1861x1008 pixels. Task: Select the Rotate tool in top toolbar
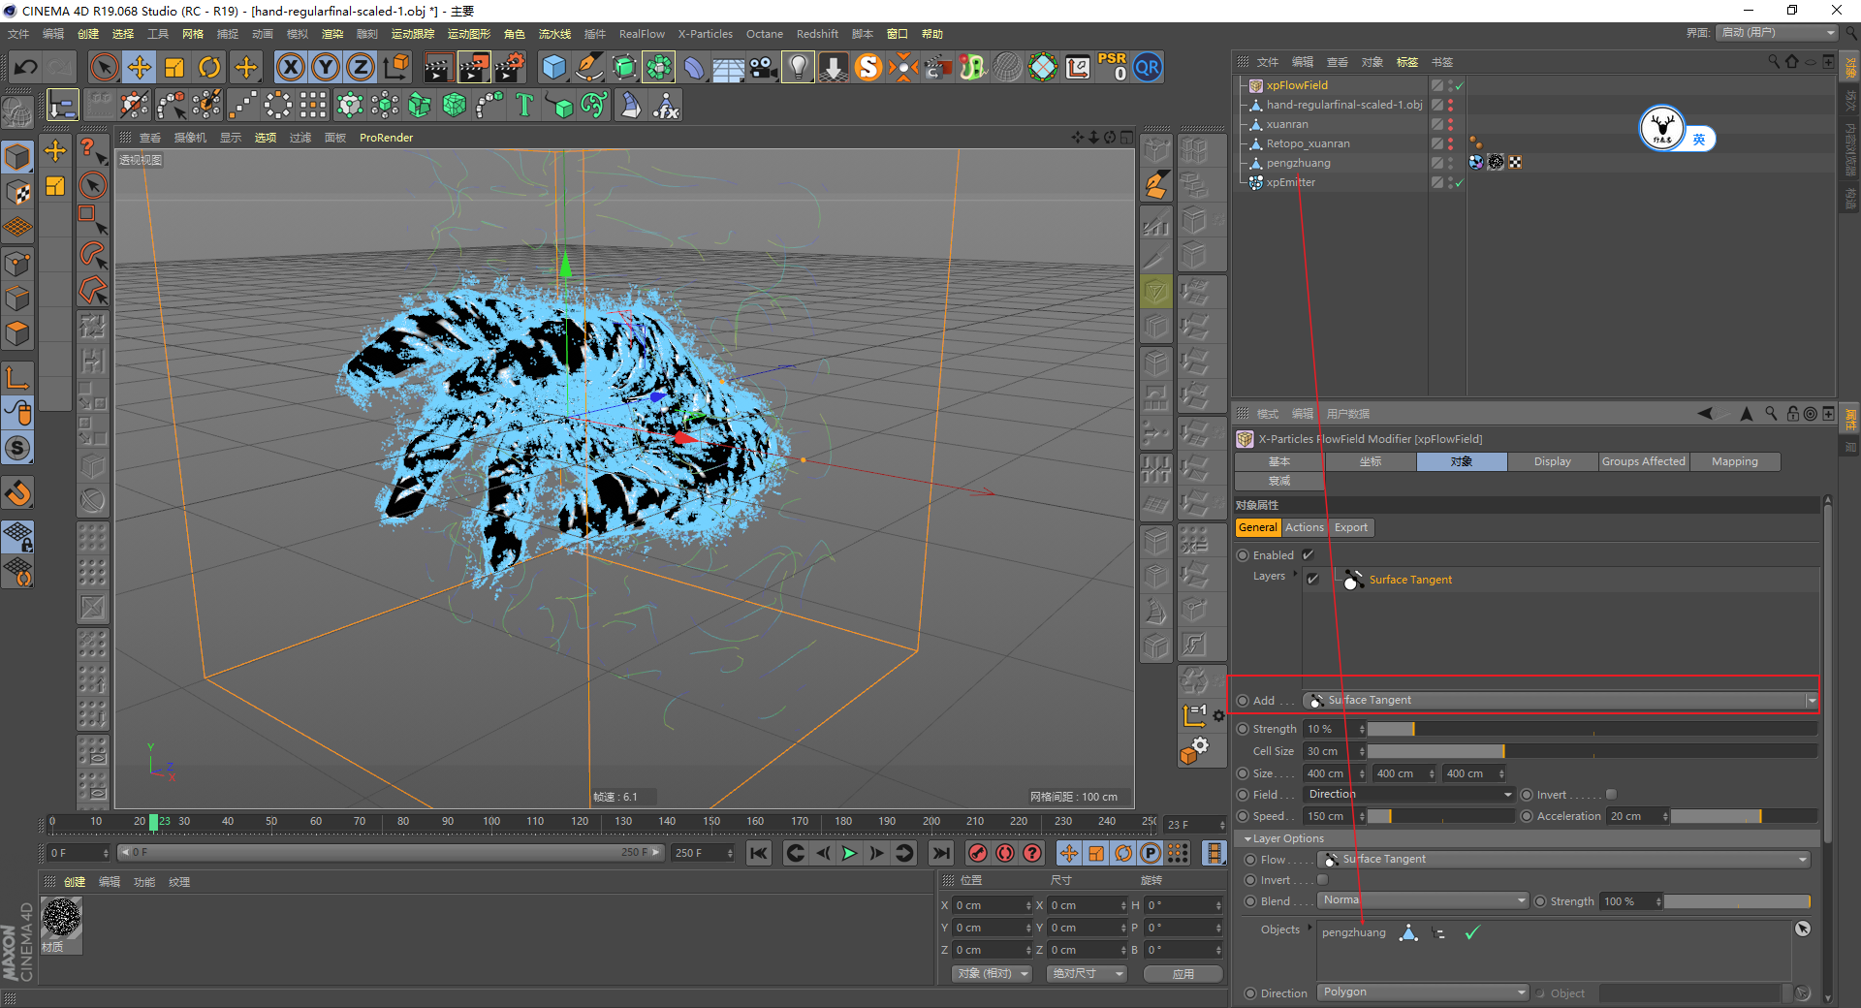tap(209, 67)
